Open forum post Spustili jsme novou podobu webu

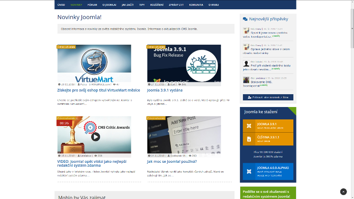pyautogui.click(x=265, y=34)
